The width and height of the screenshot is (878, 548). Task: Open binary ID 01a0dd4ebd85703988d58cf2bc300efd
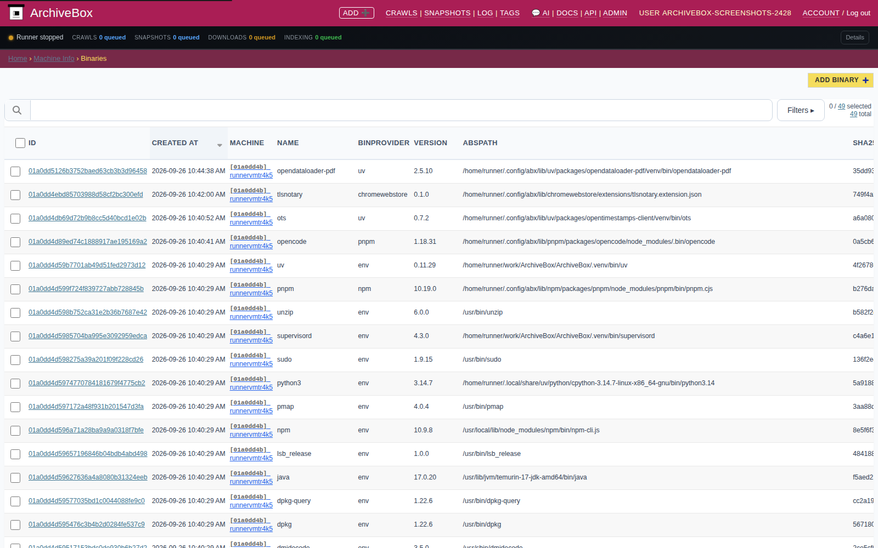pyautogui.click(x=86, y=195)
